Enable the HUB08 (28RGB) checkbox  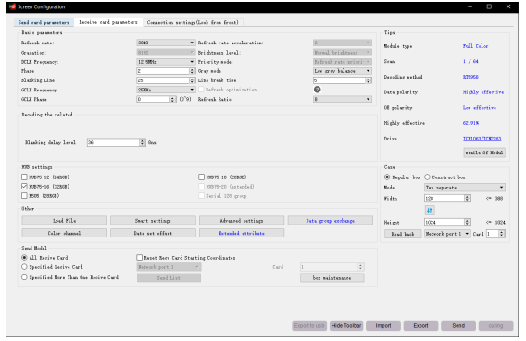click(24, 195)
